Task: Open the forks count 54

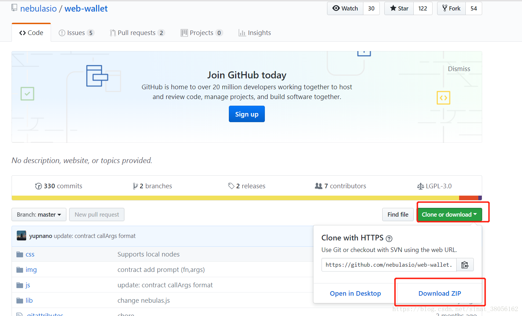Action: [x=474, y=8]
